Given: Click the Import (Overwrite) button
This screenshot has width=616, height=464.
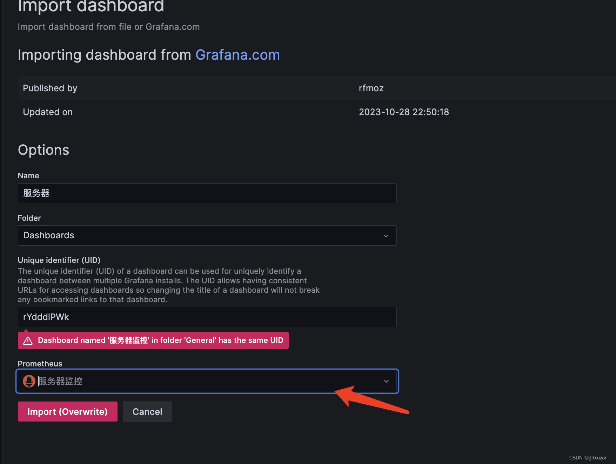Looking at the screenshot, I should tap(68, 412).
